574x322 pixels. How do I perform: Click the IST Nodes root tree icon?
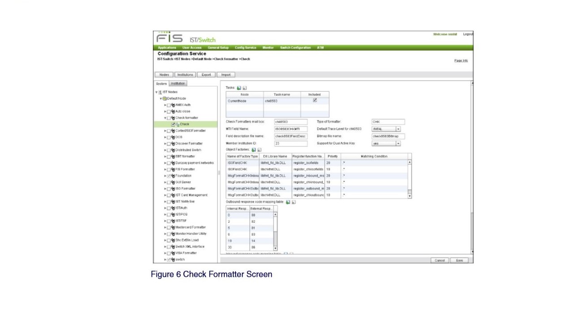160,92
